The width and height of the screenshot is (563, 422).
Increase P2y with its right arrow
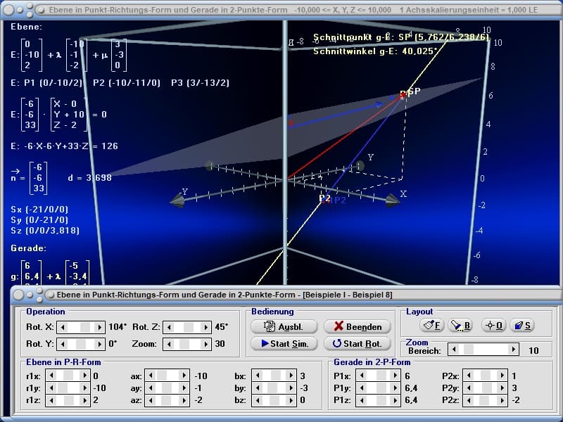pos(502,388)
